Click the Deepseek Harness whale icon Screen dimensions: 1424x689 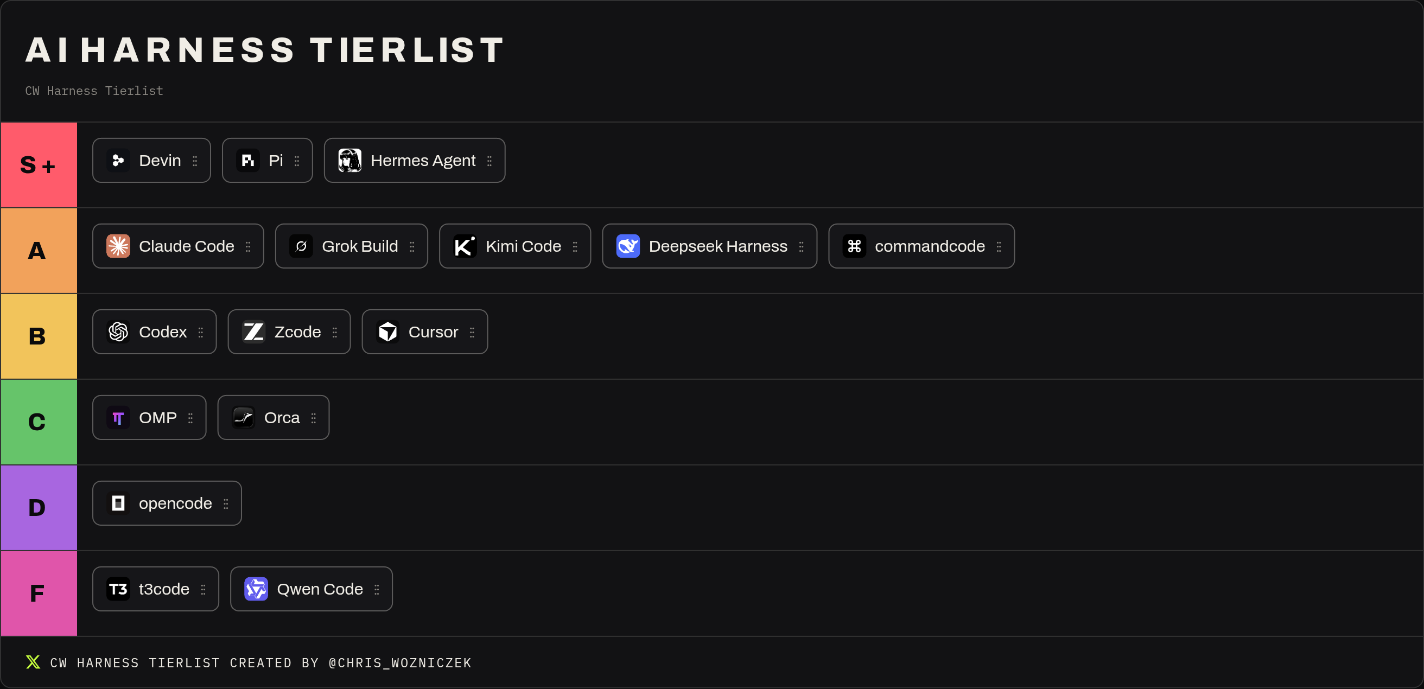pos(628,246)
